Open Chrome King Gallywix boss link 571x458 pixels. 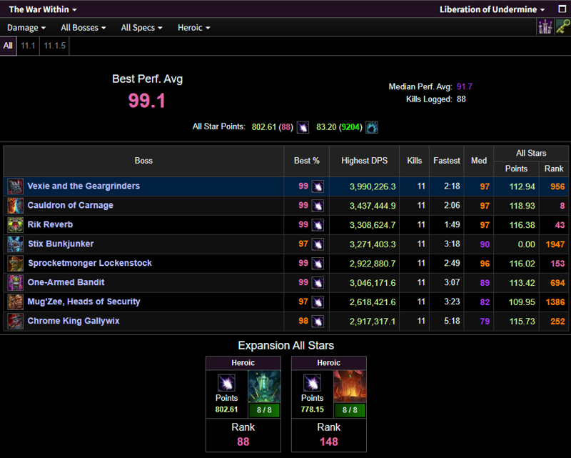[x=74, y=321]
